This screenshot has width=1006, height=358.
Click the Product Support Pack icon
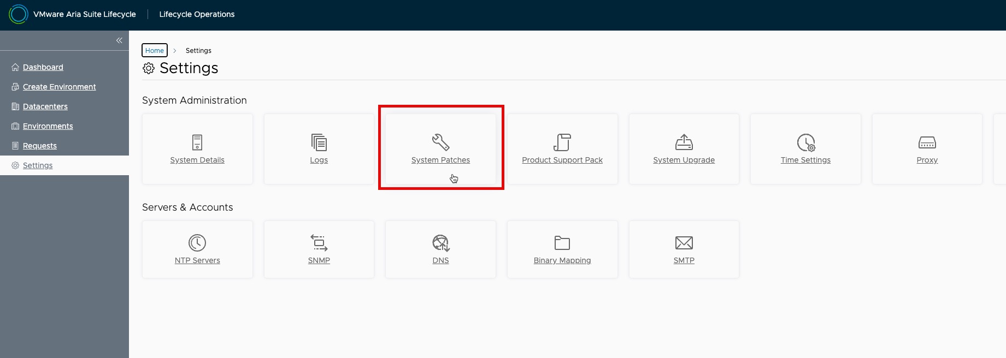(562, 142)
